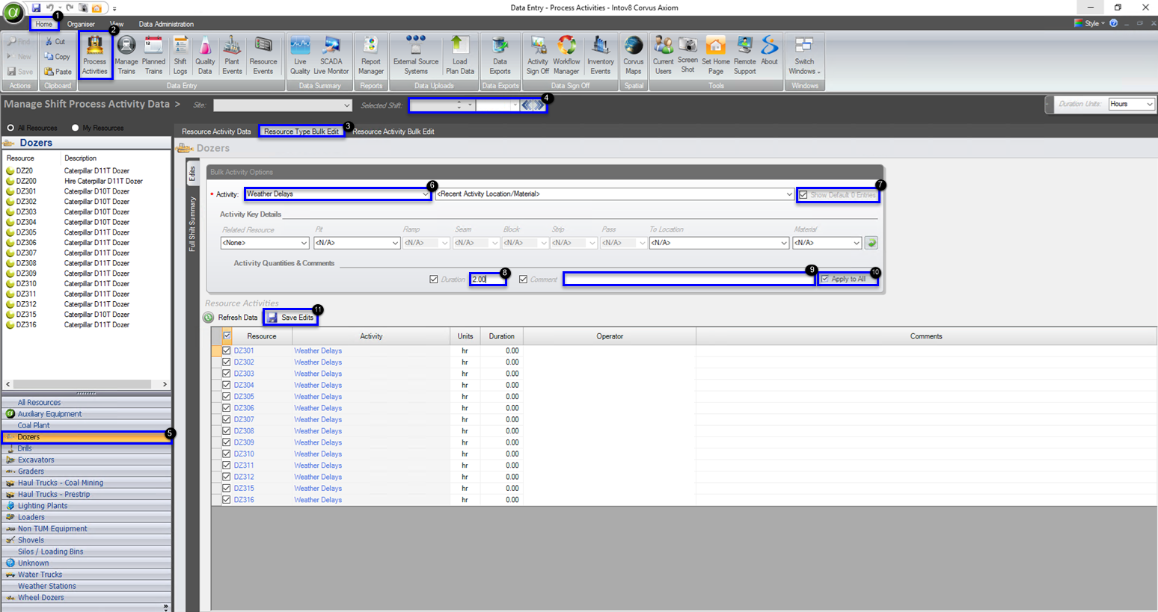The height and width of the screenshot is (612, 1158).
Task: Uncheck the DZ301 row checkbox
Action: pyautogui.click(x=227, y=350)
